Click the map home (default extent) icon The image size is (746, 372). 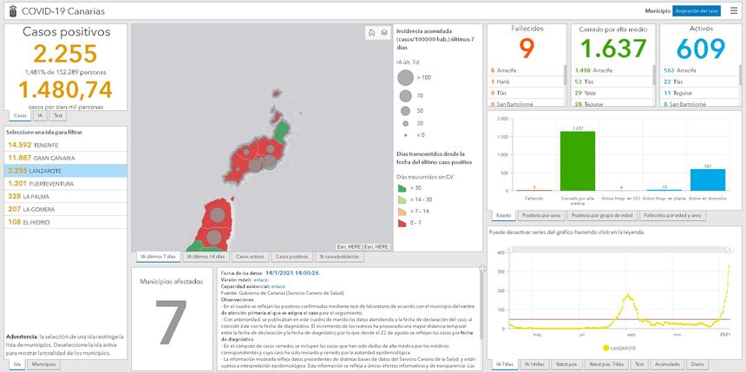[x=371, y=33]
